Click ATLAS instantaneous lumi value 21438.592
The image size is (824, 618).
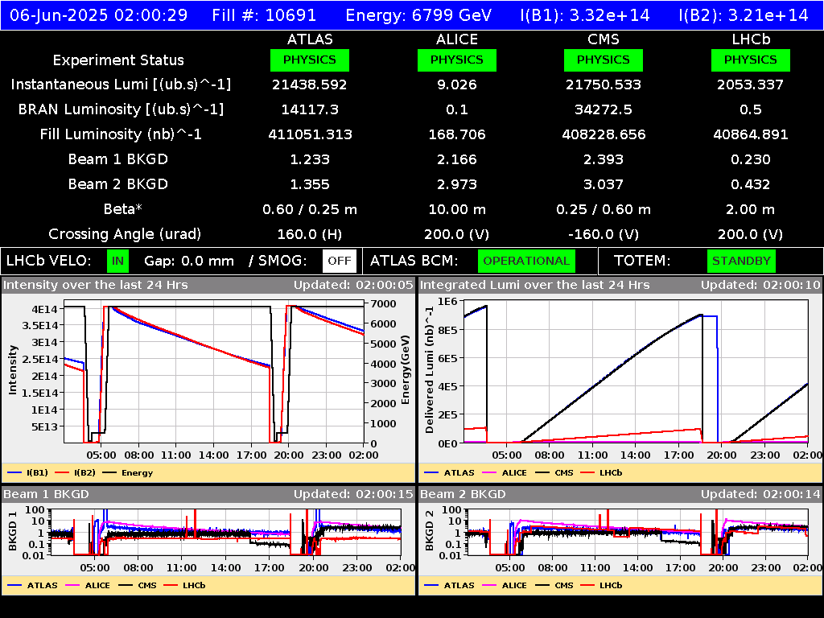[x=310, y=84]
